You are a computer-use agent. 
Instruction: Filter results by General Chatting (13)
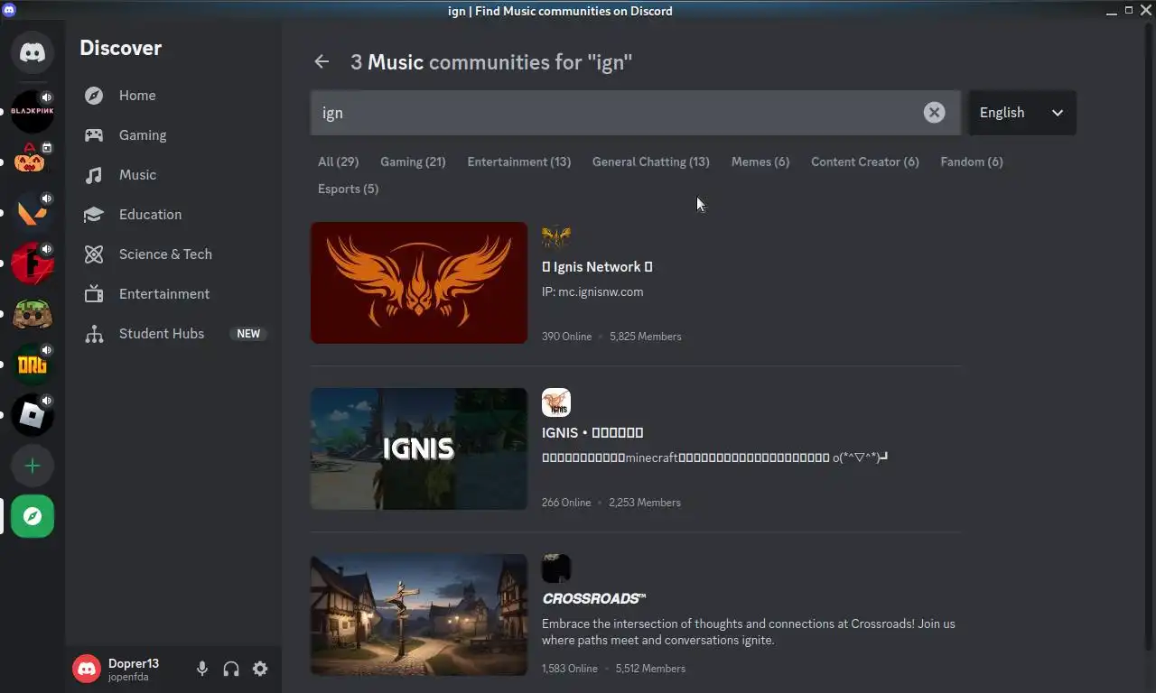coord(650,162)
